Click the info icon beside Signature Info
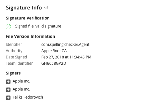Image resolution: width=149 pixels, height=106 pixels. pos(46,7)
